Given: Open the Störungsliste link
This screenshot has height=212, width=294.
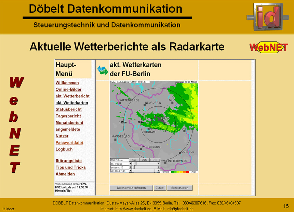Looking at the screenshot, I should point(68,161).
